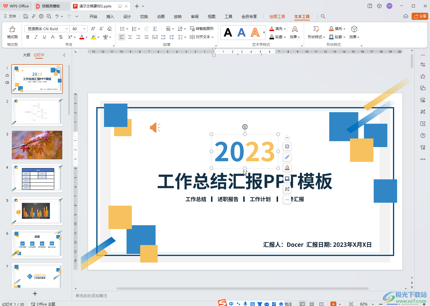Image resolution: width=430 pixels, height=306 pixels.
Task: Click help question mark in right sidebar
Action: click(423, 136)
